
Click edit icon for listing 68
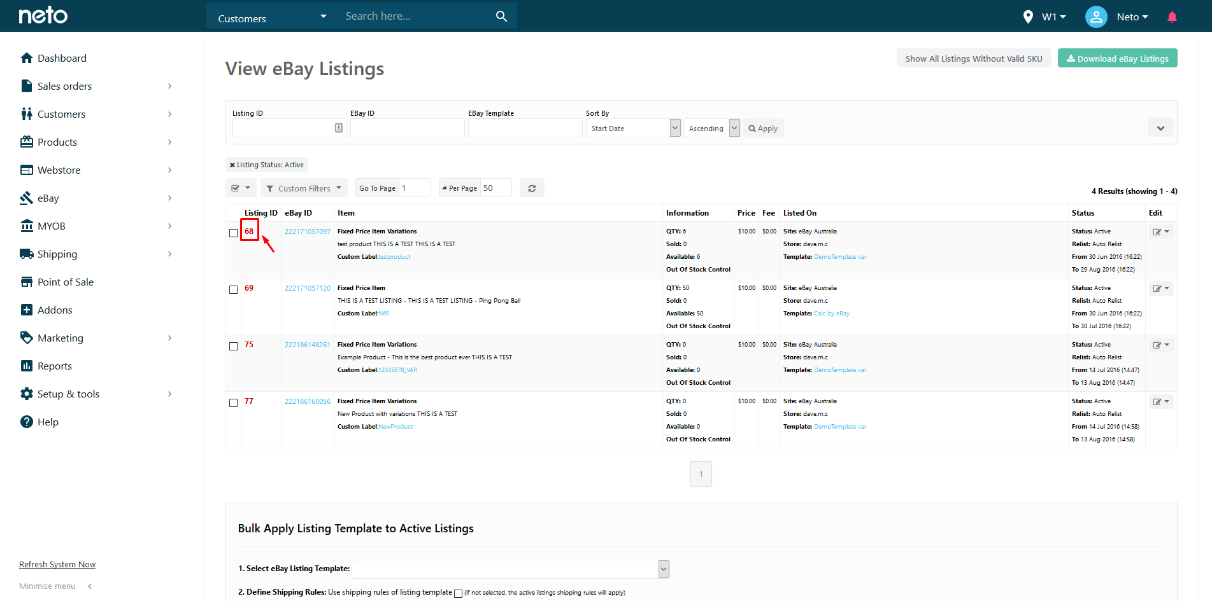coord(1161,231)
